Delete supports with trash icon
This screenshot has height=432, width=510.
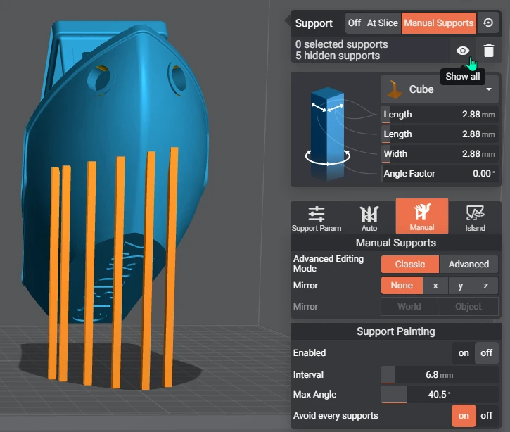tap(488, 51)
